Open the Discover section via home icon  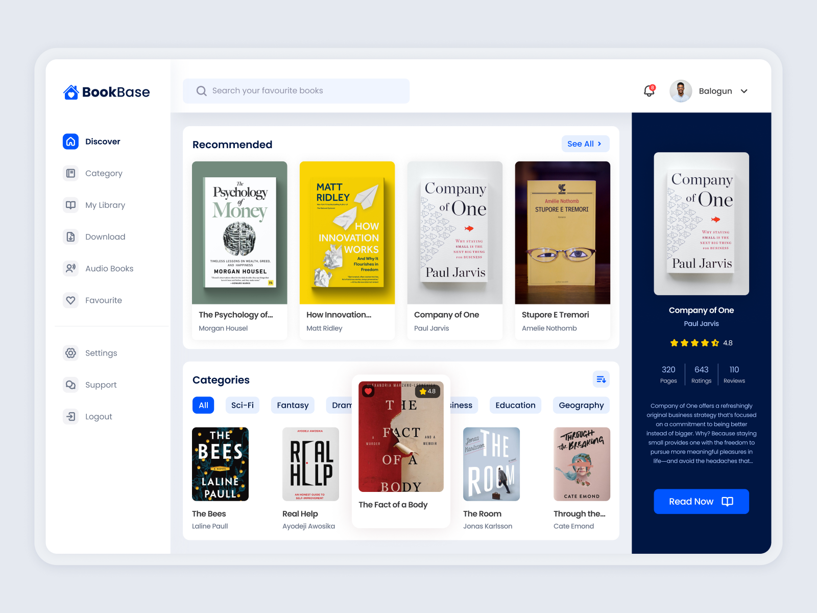point(71,142)
